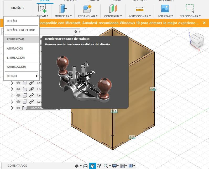Screen dimensions: 209x169
Task: Click the Zoom window magnifier icon
Action: point(106,166)
